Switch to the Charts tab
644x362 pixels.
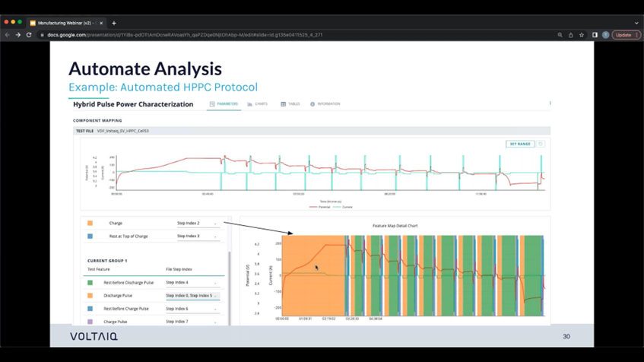pyautogui.click(x=258, y=104)
